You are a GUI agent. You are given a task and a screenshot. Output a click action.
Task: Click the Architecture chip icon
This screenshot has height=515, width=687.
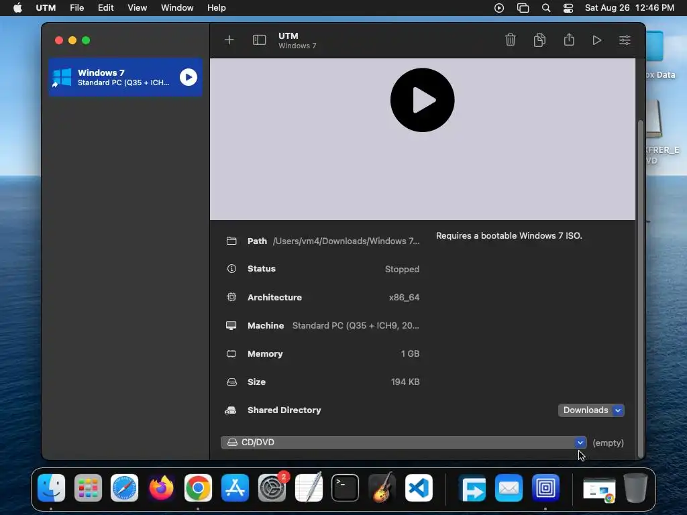click(x=231, y=297)
